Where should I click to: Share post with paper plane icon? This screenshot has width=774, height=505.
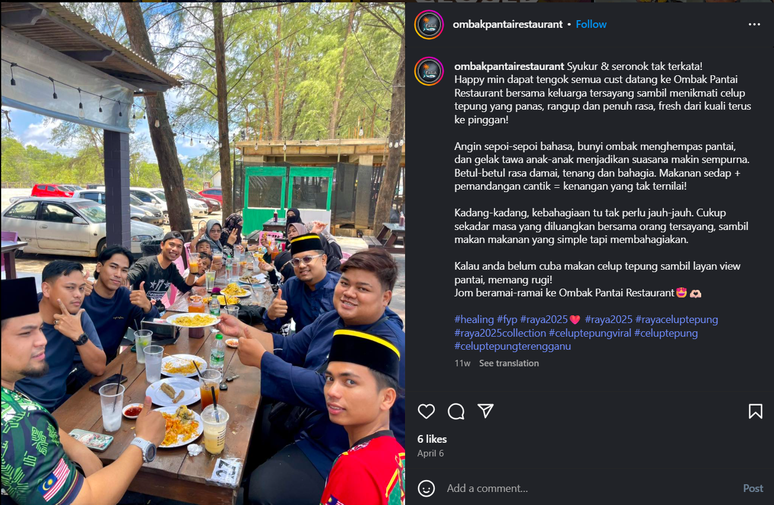(x=486, y=411)
